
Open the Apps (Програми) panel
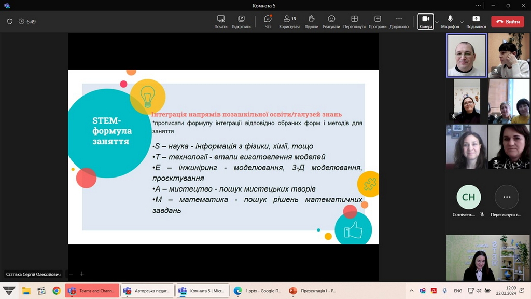pyautogui.click(x=378, y=21)
